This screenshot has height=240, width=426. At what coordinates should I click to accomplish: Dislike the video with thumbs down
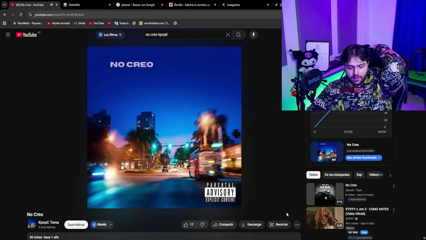(x=202, y=225)
